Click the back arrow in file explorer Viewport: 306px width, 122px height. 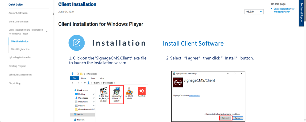pos(73,83)
